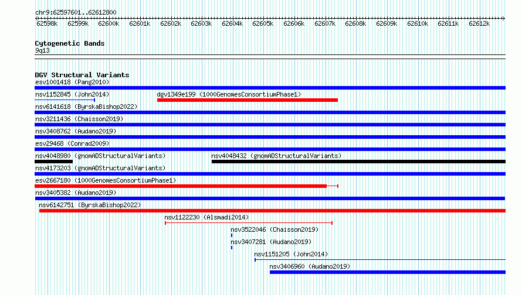The width and height of the screenshot is (522, 295).
Task: Click the 62605k ruler tick label
Action: click(263, 23)
